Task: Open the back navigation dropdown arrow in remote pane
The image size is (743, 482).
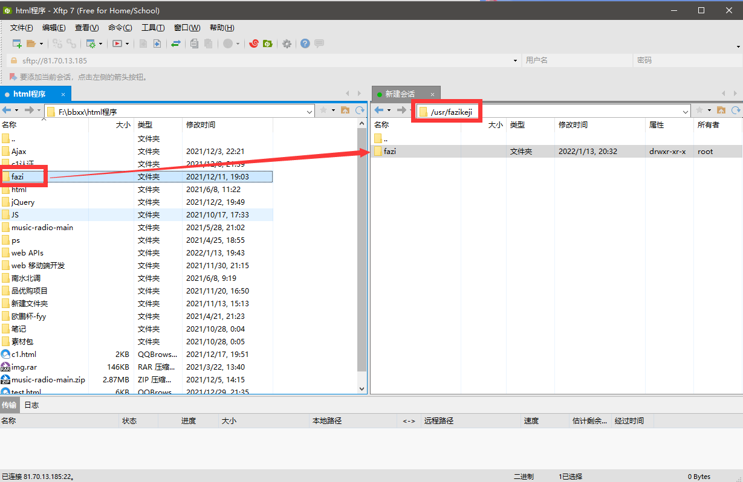Action: point(389,110)
